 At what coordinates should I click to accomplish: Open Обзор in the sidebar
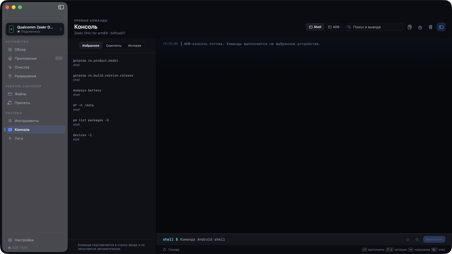click(35, 50)
